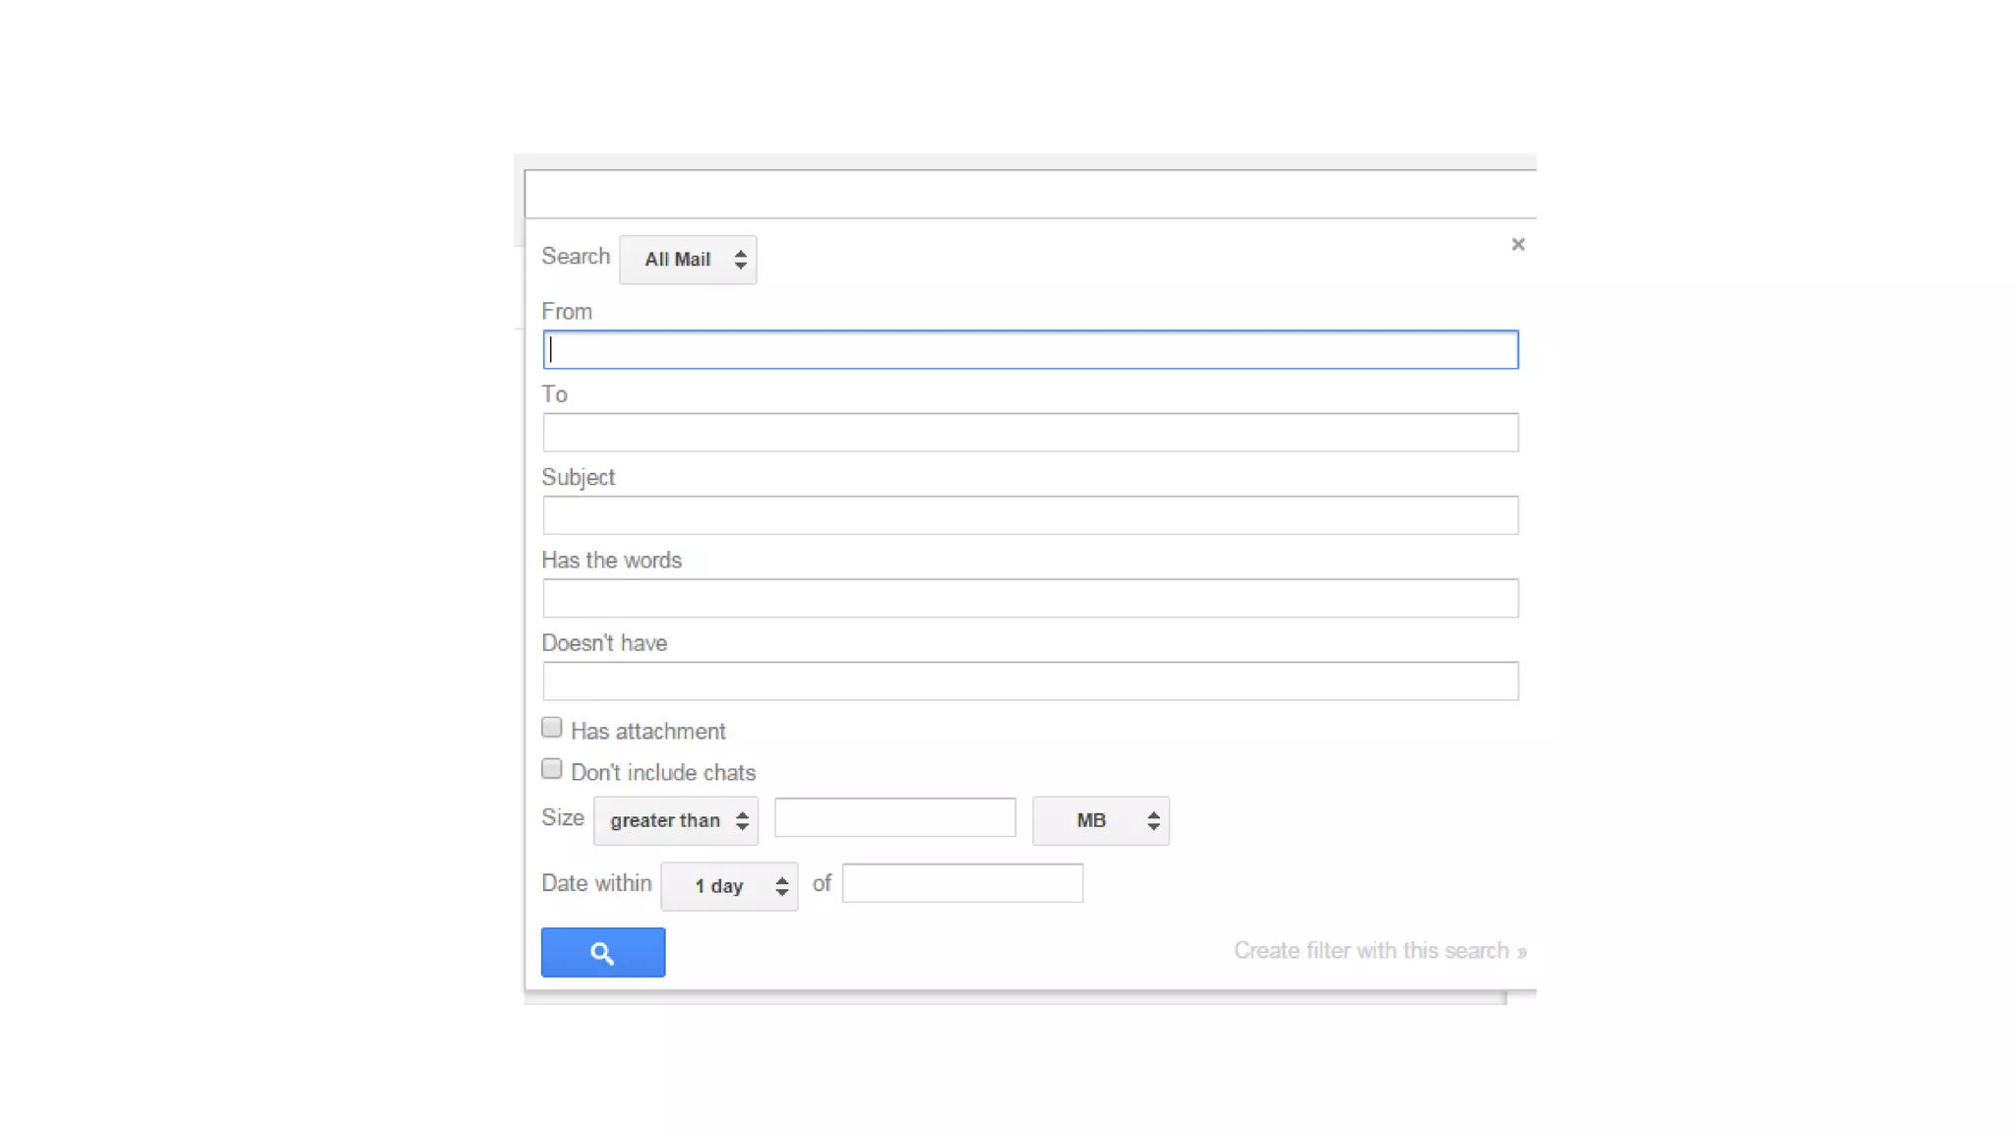Enable the Don't include chats checkbox
2015x1133 pixels.
[552, 769]
